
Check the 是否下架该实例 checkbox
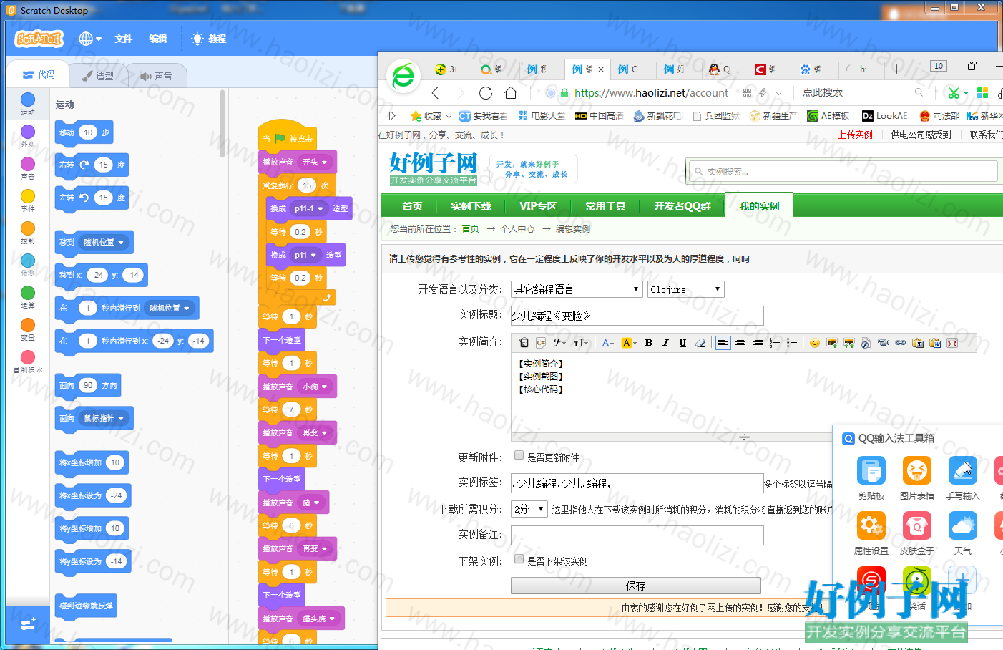[519, 559]
